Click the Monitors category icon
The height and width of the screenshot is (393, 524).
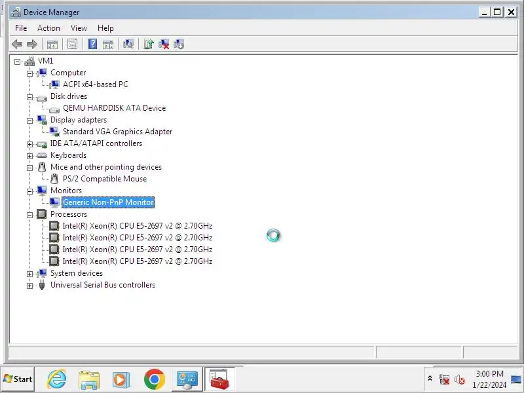pos(42,190)
